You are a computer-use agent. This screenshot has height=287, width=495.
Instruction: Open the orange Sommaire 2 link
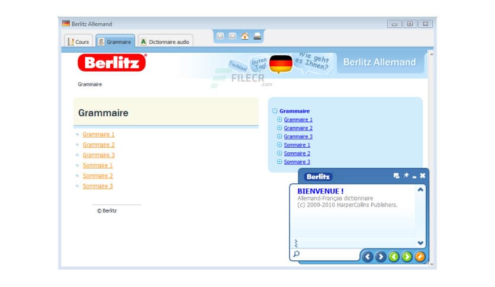98,176
